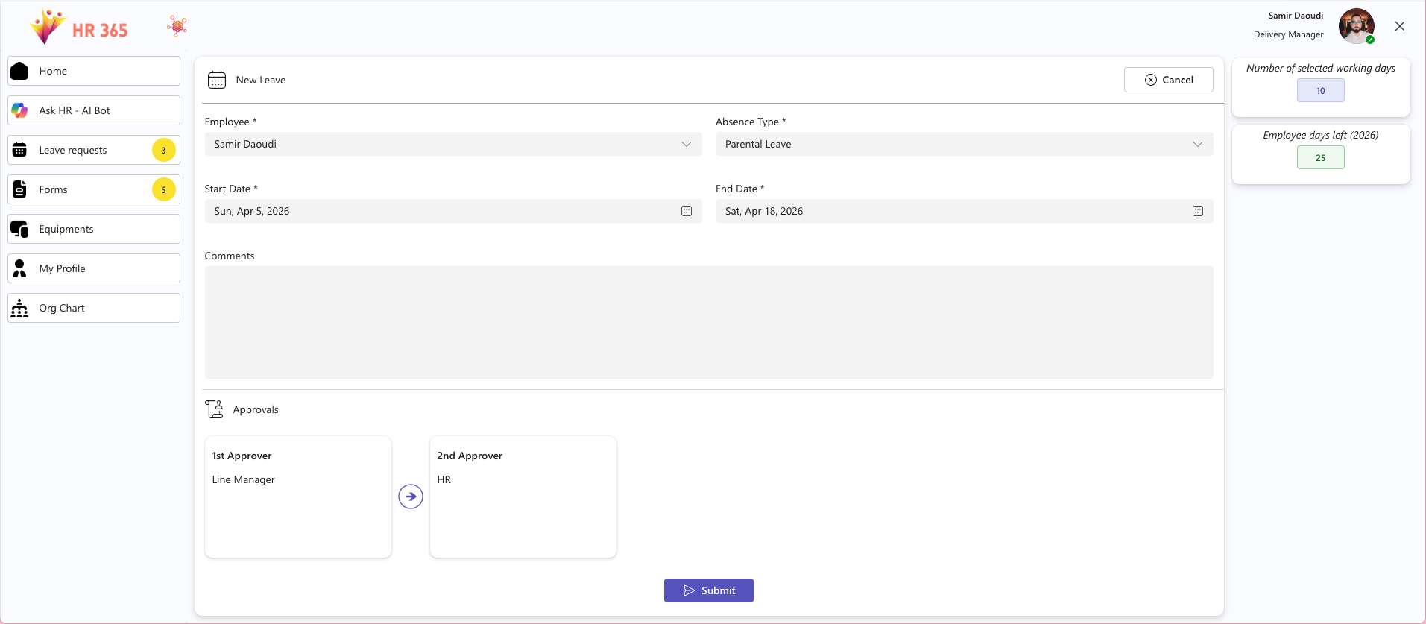Click inside the Comments text area
This screenshot has width=1426, height=624.
(708, 322)
